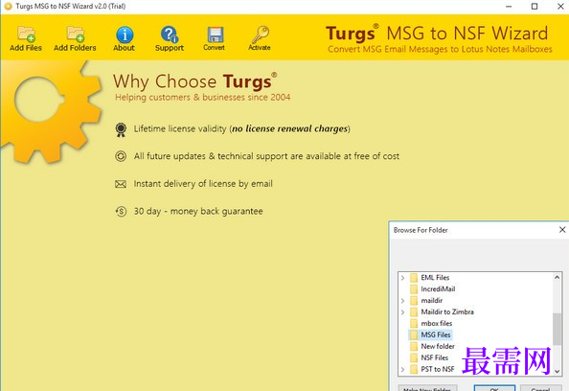This screenshot has width=569, height=391.
Task: Select the Maildir to Zimbra folder
Action: click(x=447, y=311)
